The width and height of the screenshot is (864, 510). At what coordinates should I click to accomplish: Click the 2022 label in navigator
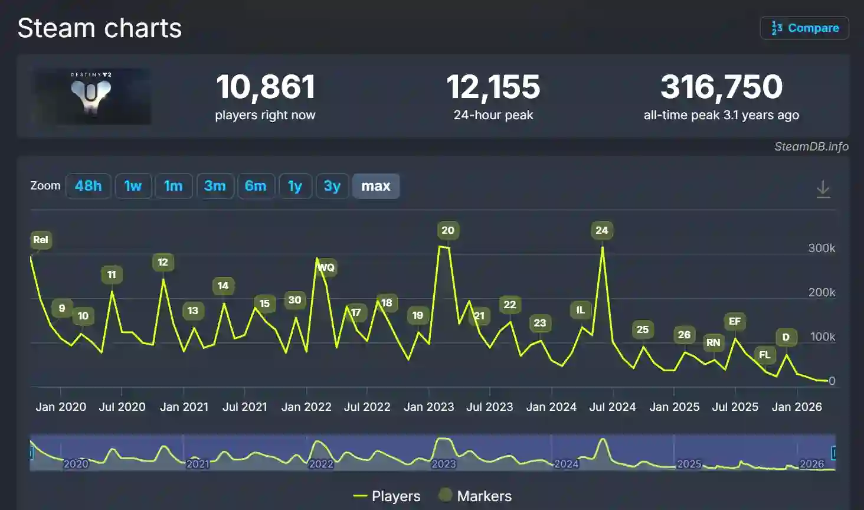(321, 464)
